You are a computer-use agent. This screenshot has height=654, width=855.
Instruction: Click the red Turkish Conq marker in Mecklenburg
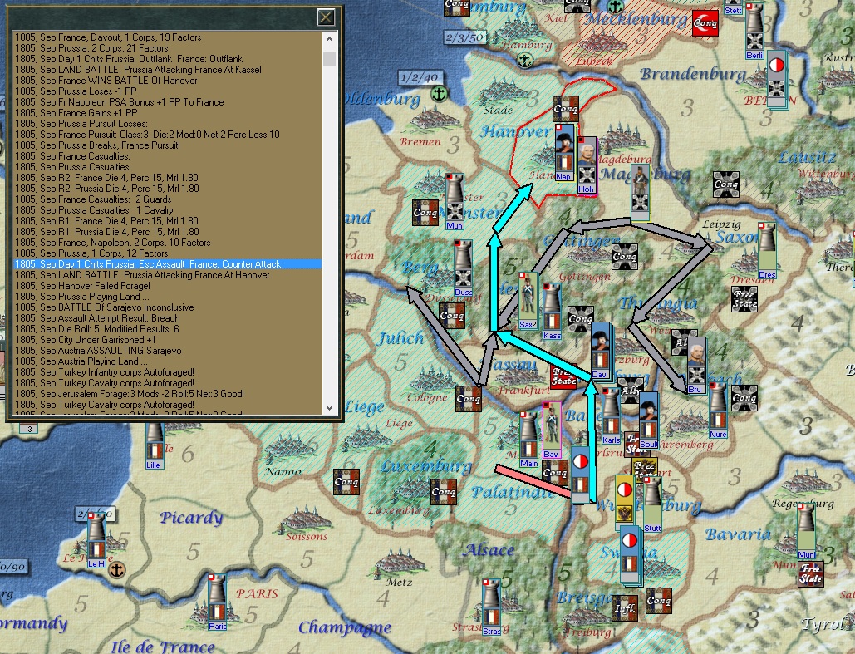[x=705, y=23]
